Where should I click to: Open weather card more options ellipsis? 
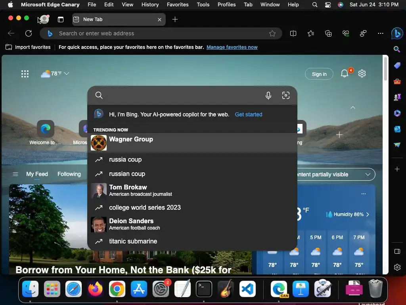pos(364,194)
